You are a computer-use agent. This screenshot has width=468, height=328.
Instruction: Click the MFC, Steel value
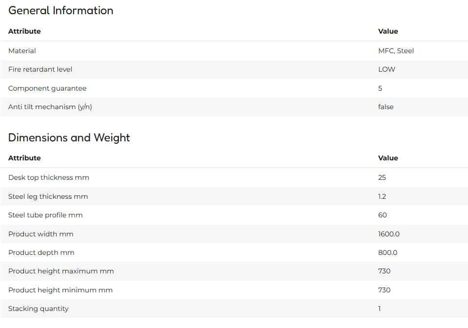pos(396,51)
